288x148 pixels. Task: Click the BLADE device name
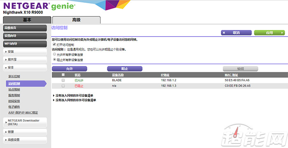tap(117, 80)
